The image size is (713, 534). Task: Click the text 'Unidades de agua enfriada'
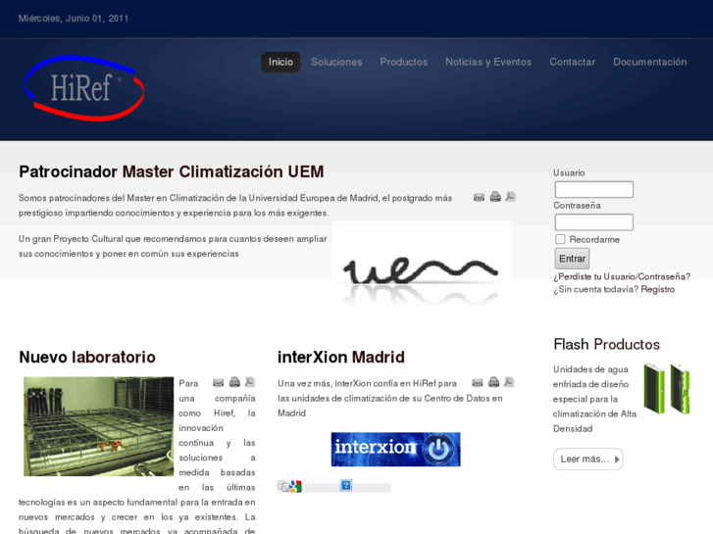pyautogui.click(x=590, y=377)
